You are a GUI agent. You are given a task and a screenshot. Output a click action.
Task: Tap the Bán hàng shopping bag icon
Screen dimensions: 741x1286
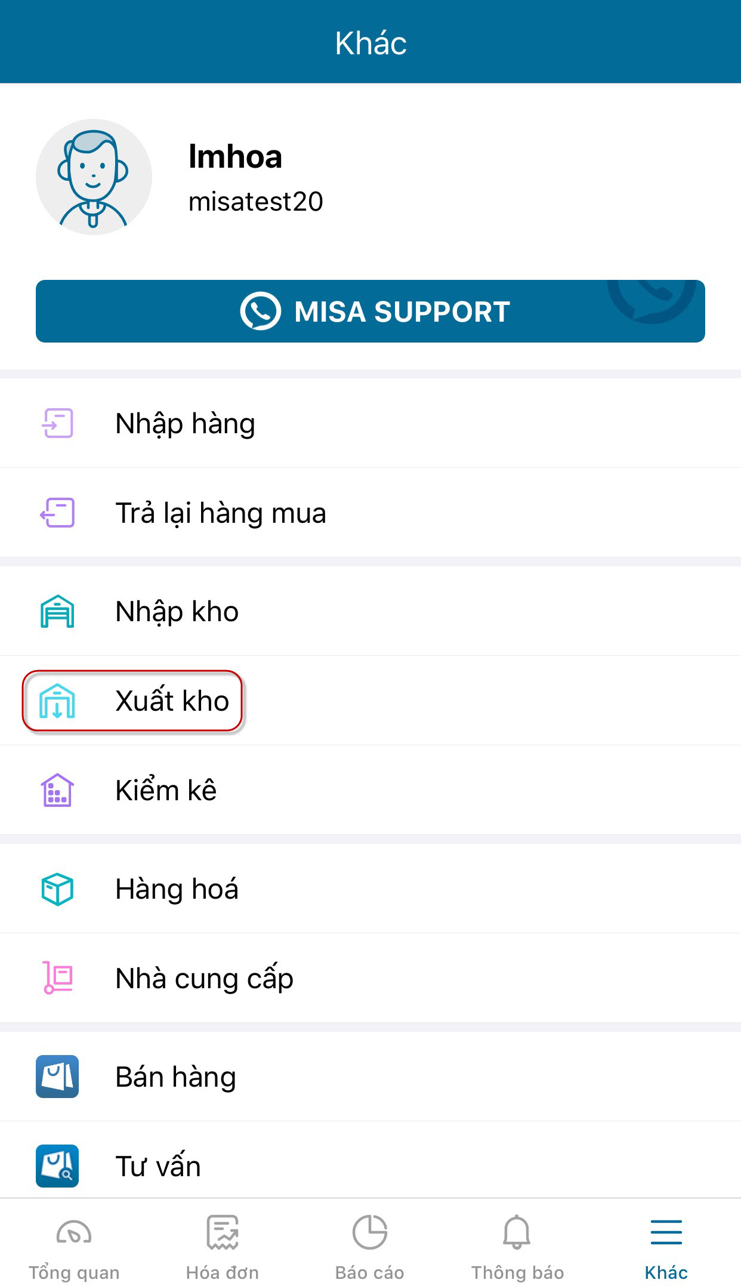[x=57, y=1077]
